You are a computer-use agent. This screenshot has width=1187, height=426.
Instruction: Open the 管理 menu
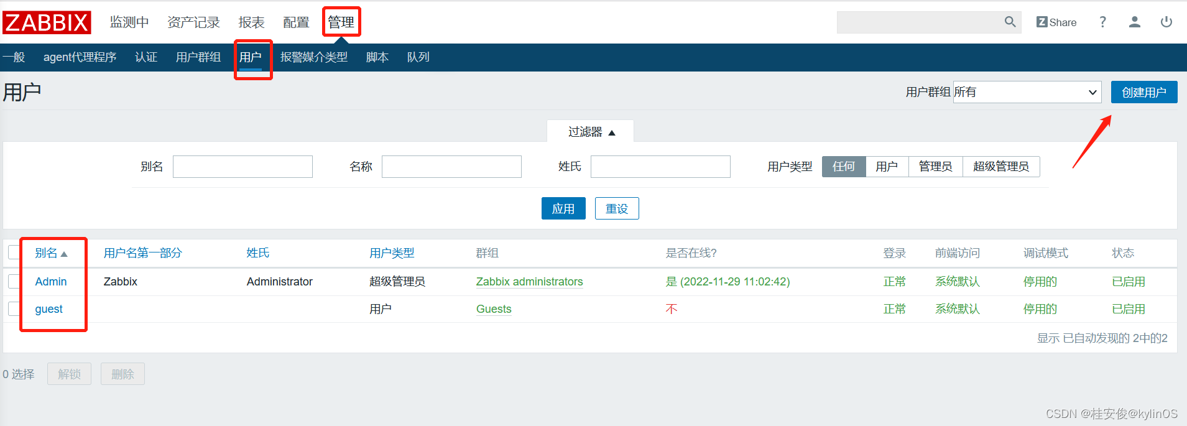[x=341, y=22]
